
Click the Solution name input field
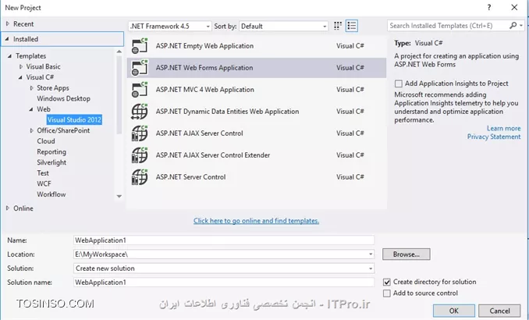click(x=224, y=283)
